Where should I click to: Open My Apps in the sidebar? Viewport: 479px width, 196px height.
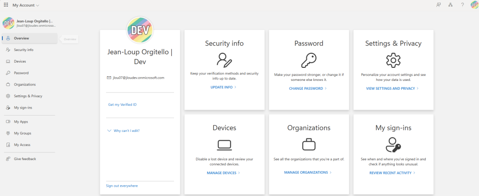pyautogui.click(x=29, y=122)
